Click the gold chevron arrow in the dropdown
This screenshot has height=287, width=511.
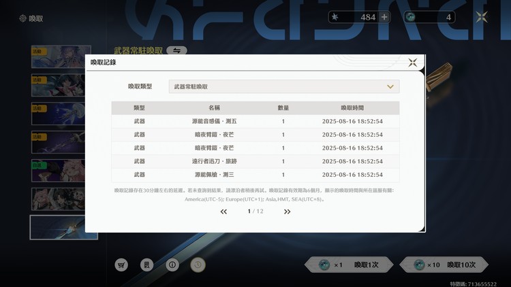point(390,86)
